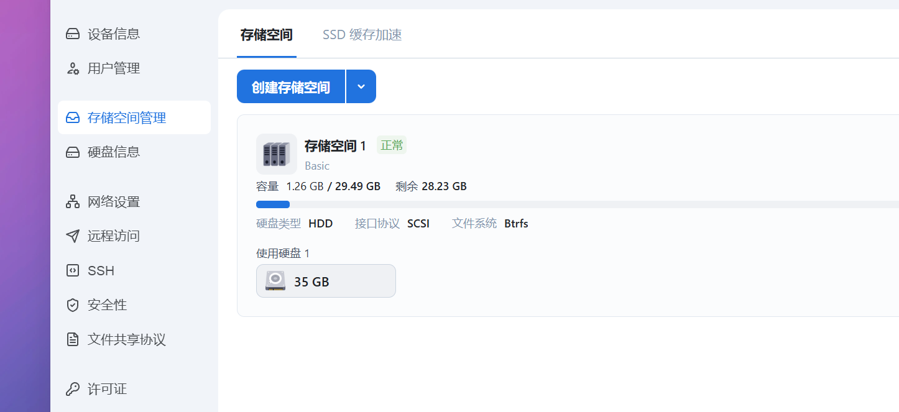Click the Storage Management (存储空间管理) tray icon

[x=73, y=117]
